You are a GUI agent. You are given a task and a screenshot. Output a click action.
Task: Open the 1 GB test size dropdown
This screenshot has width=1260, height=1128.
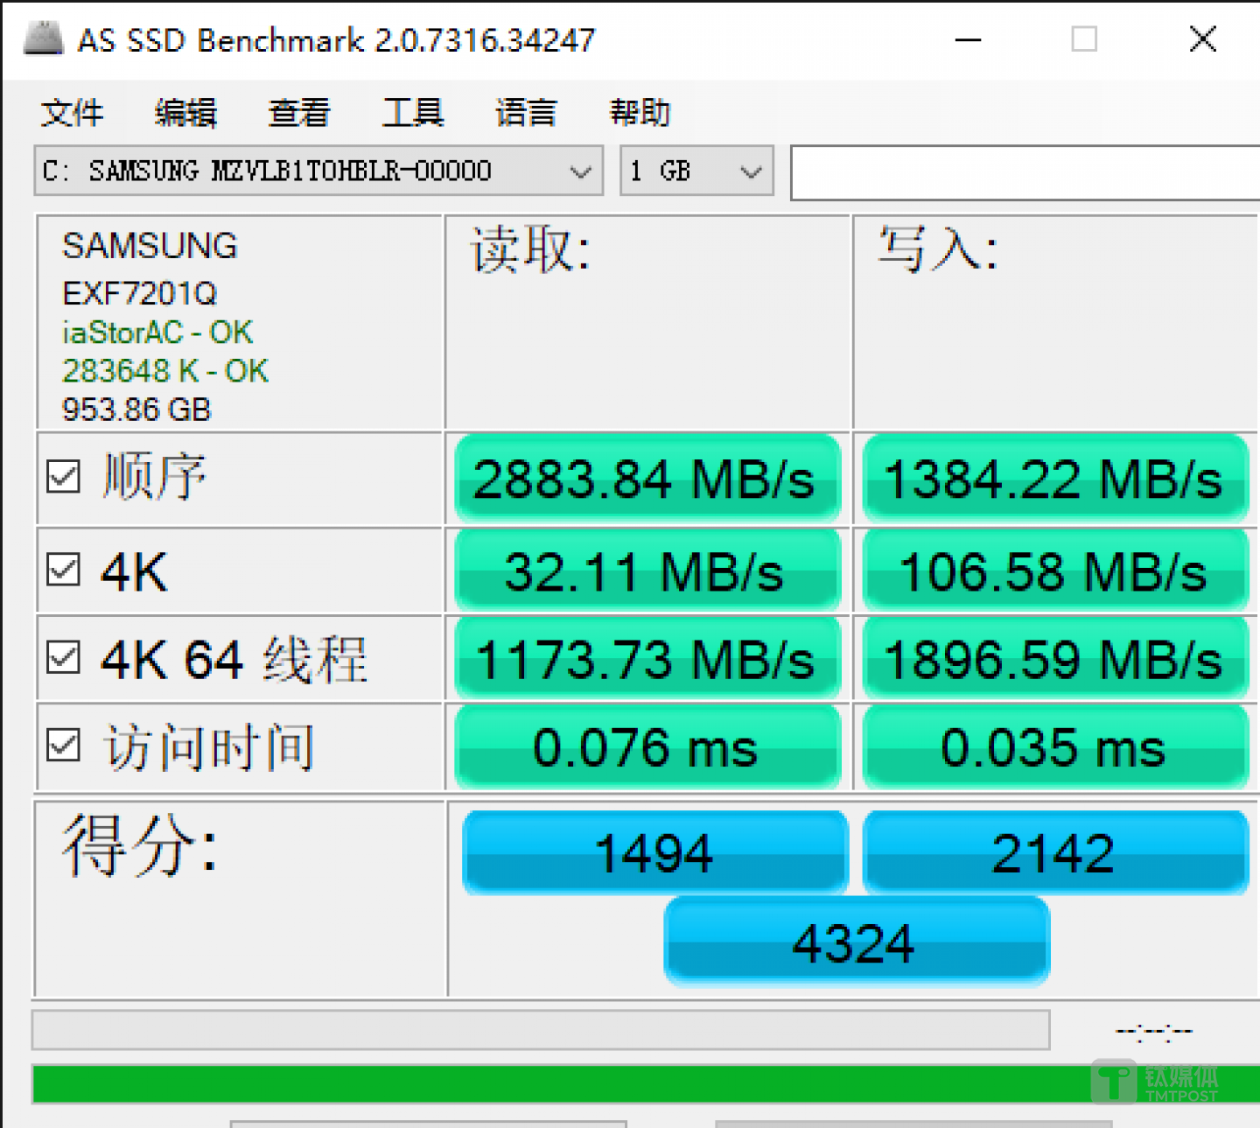point(751,171)
